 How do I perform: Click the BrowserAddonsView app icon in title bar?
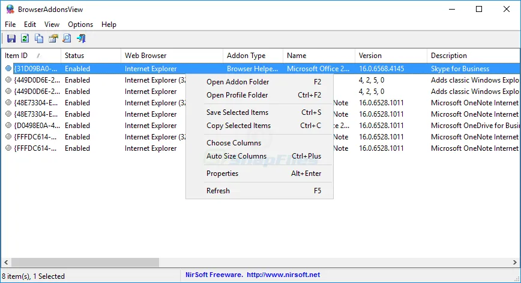10,10
